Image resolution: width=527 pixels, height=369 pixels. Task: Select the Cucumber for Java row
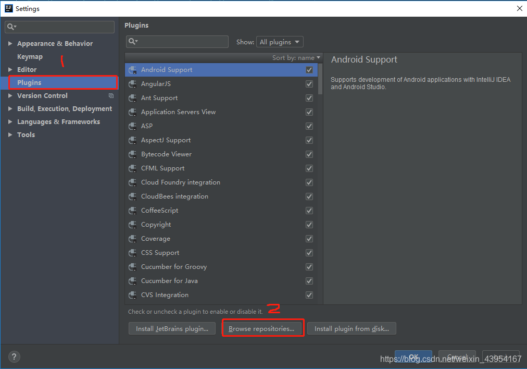point(221,281)
